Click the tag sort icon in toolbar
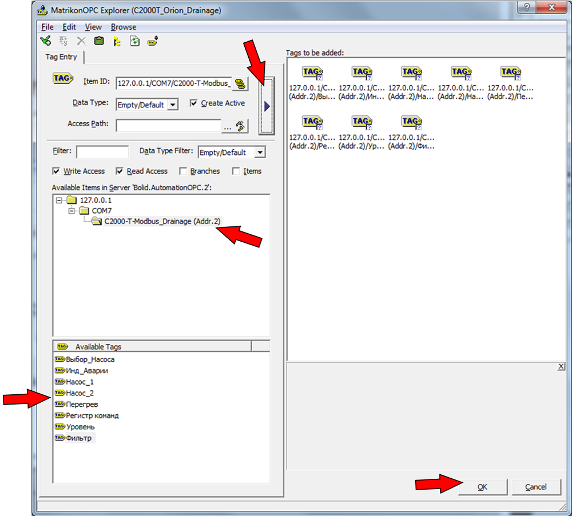The image size is (572, 516). 153,41
